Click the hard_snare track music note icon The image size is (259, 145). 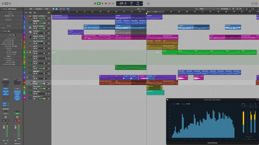(30, 88)
